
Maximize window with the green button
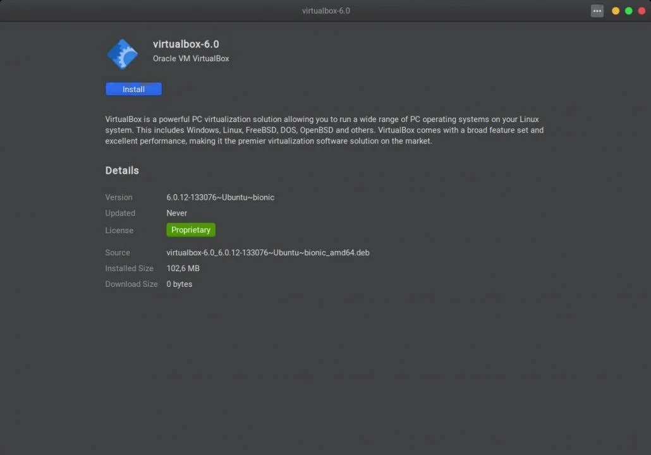pyautogui.click(x=629, y=11)
